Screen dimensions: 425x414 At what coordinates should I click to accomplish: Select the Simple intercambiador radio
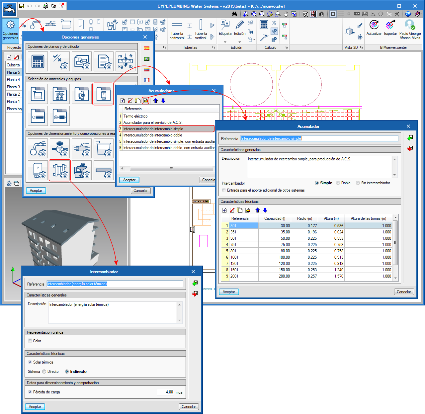point(317,183)
